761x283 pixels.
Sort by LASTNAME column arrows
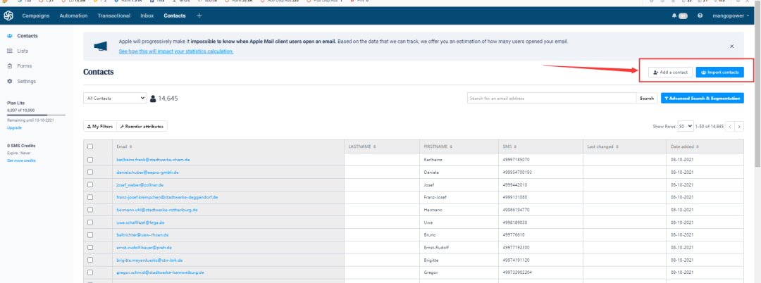point(374,146)
